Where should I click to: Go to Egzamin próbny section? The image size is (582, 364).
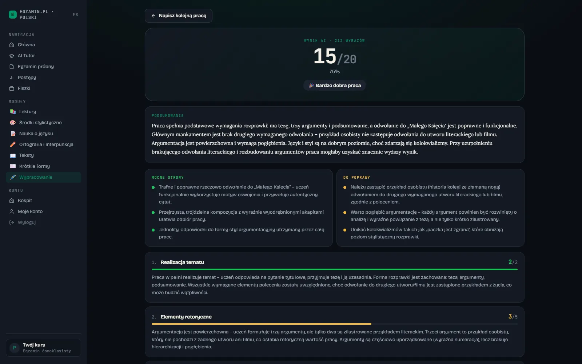pos(43,67)
